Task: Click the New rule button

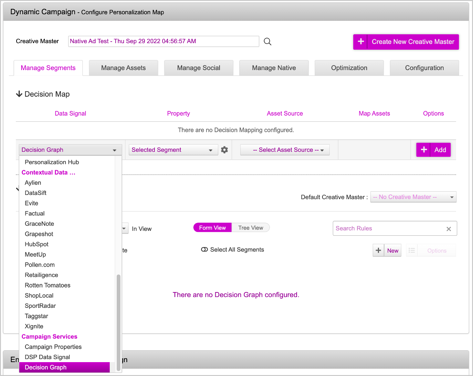Action: pos(392,250)
